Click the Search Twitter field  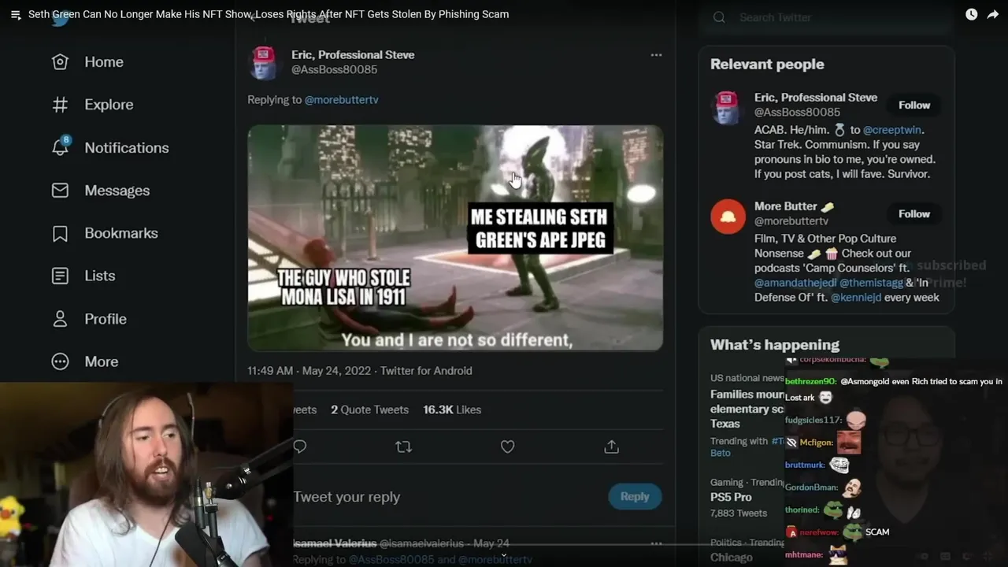point(827,17)
